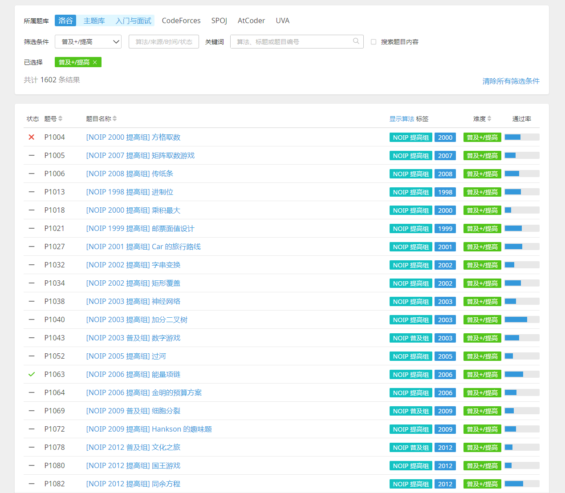
Task: Click the pass-rate bar for P1040
Action: pos(522,319)
